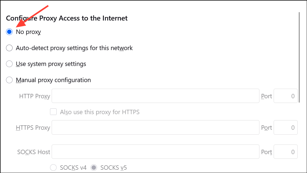Click the Port label beside HTTPS Proxy
Viewport: 307px width, 173px height.
267,128
